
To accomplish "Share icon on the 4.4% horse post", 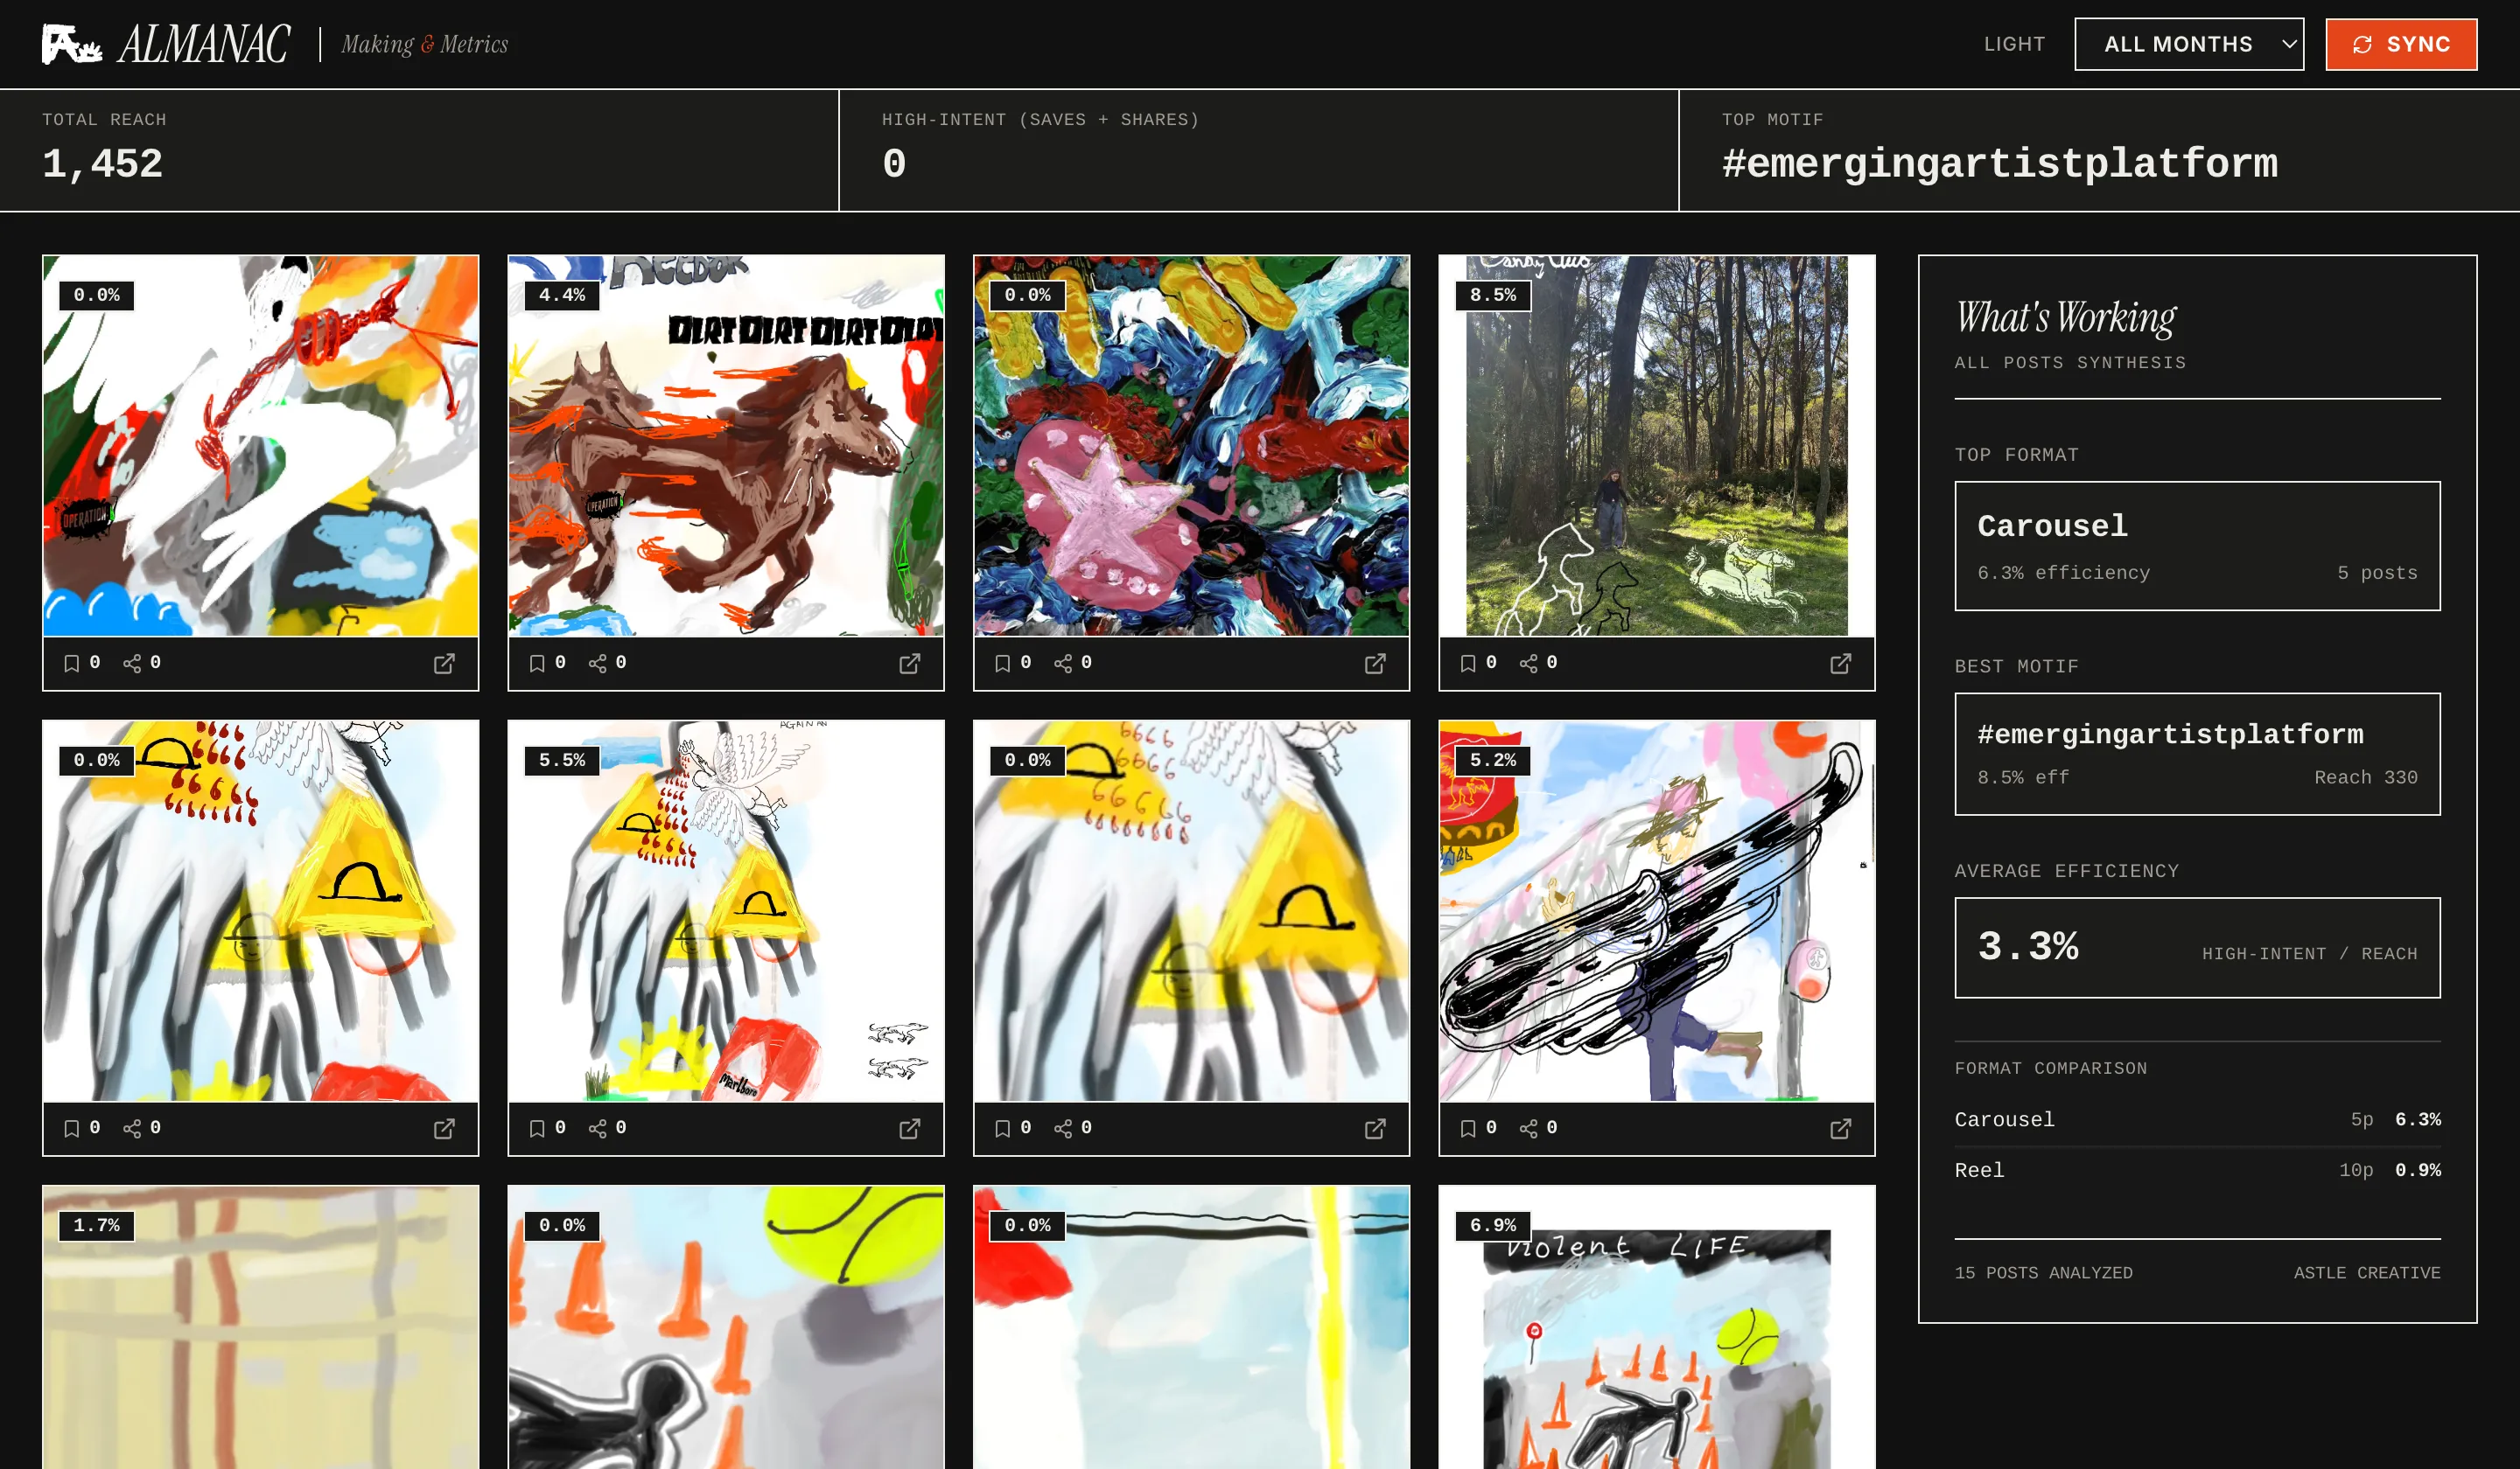I will [598, 664].
